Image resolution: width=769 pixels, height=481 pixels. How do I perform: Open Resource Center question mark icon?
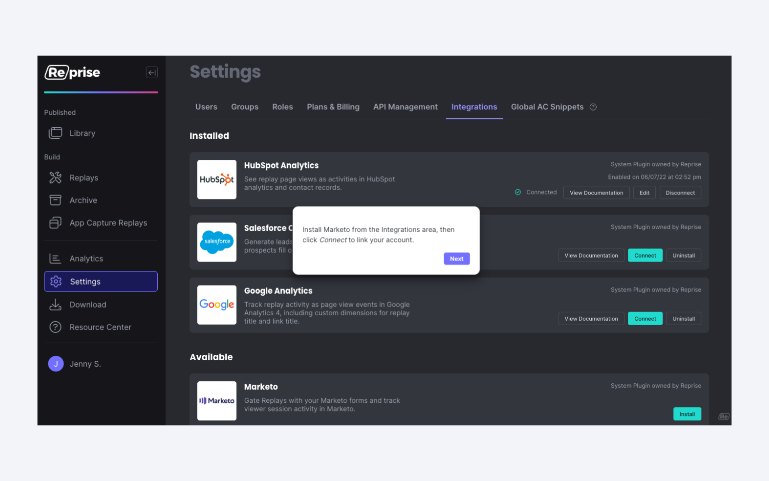(56, 327)
